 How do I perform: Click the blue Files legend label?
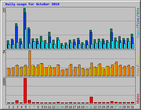point(138,22)
